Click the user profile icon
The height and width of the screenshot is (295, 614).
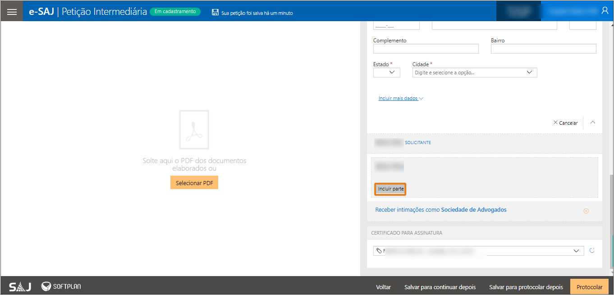605,11
